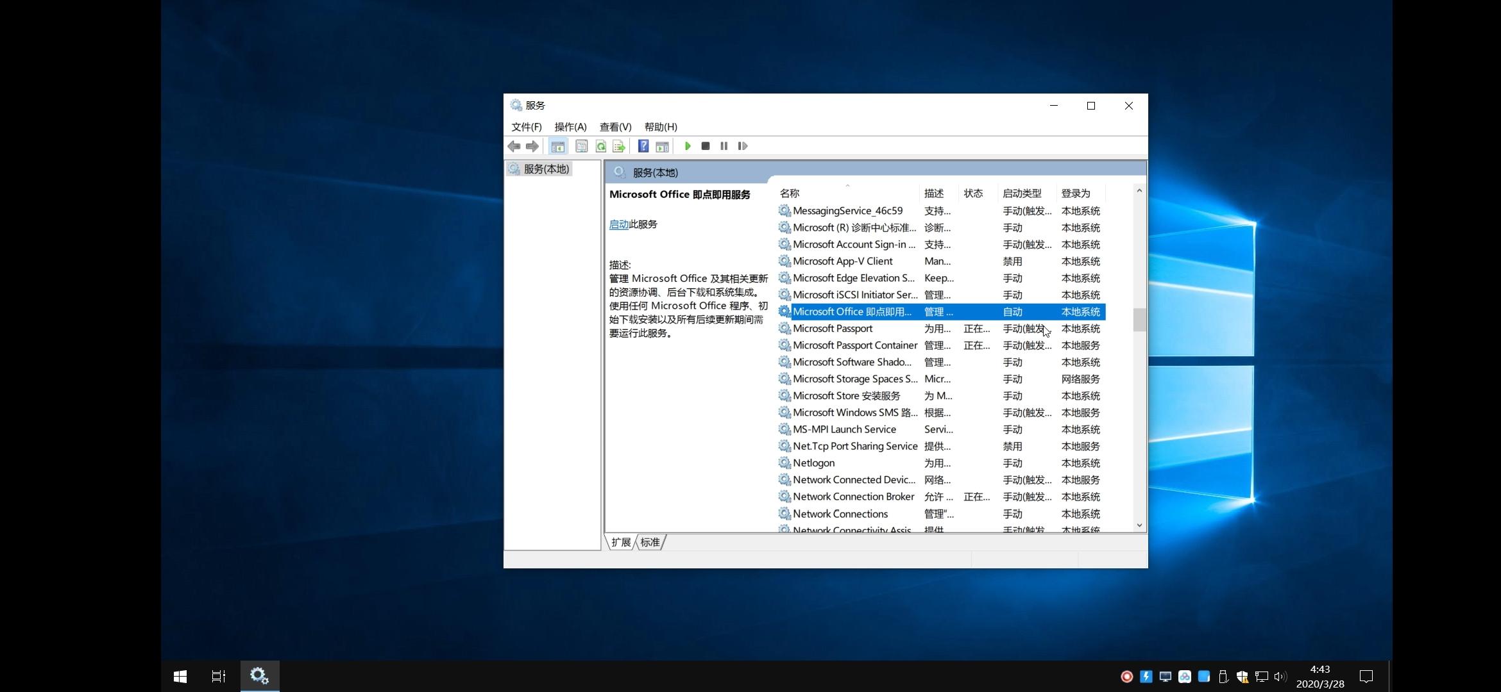Switch to the 标准 tab
This screenshot has height=692, width=1501.
tap(650, 543)
